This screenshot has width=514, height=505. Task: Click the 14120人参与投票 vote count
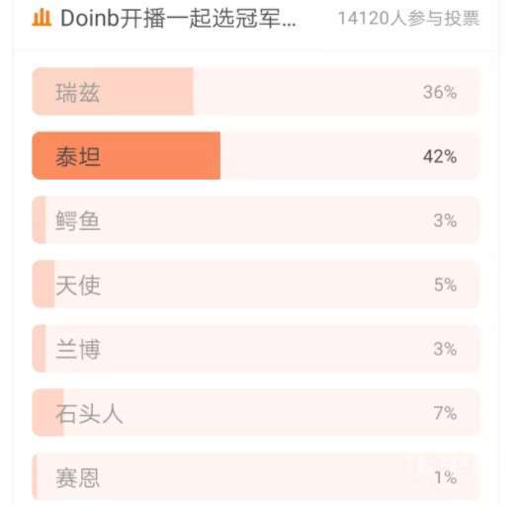point(408,18)
